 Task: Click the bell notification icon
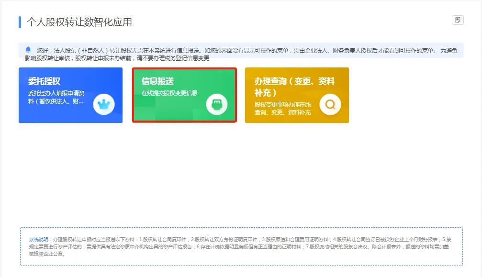[28, 49]
